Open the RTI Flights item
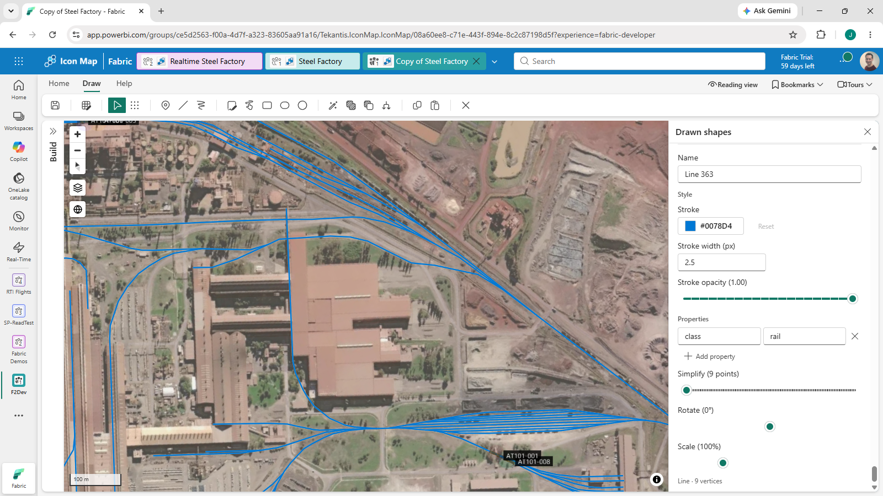 [x=19, y=284]
